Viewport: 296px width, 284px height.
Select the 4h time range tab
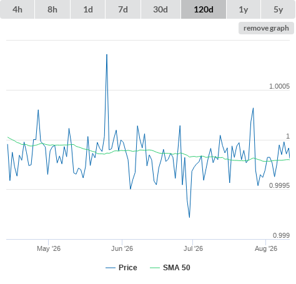click(17, 9)
